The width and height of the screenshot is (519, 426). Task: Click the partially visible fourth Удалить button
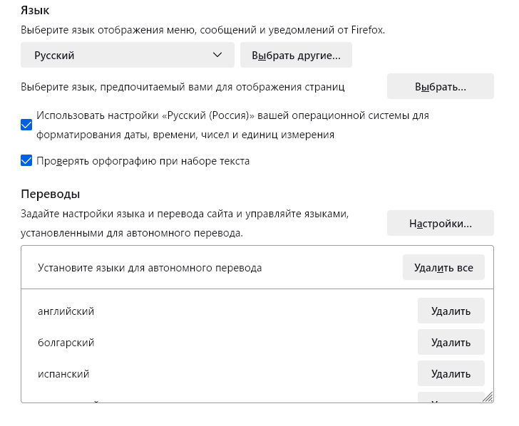coord(451,397)
